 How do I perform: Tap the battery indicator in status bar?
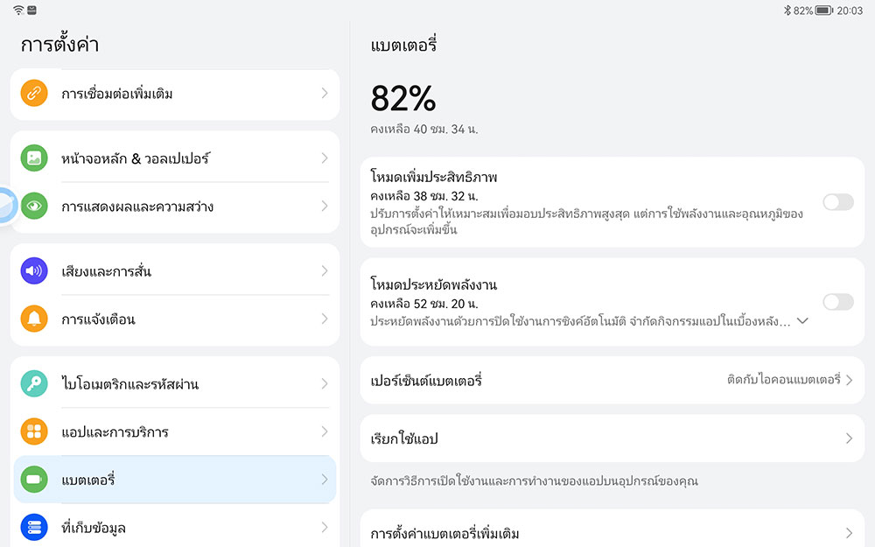pos(823,11)
